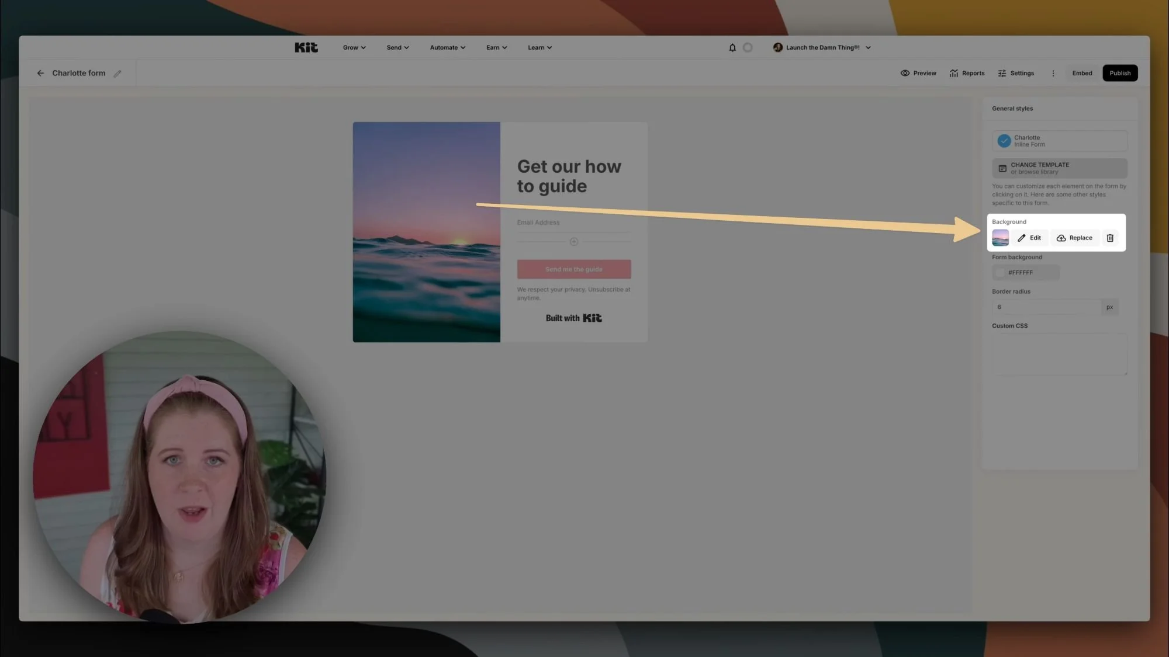Open the Send menu
1169x657 pixels.
pyautogui.click(x=397, y=48)
